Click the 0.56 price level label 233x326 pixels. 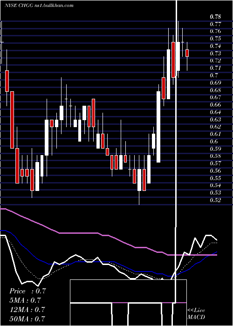[215, 171]
